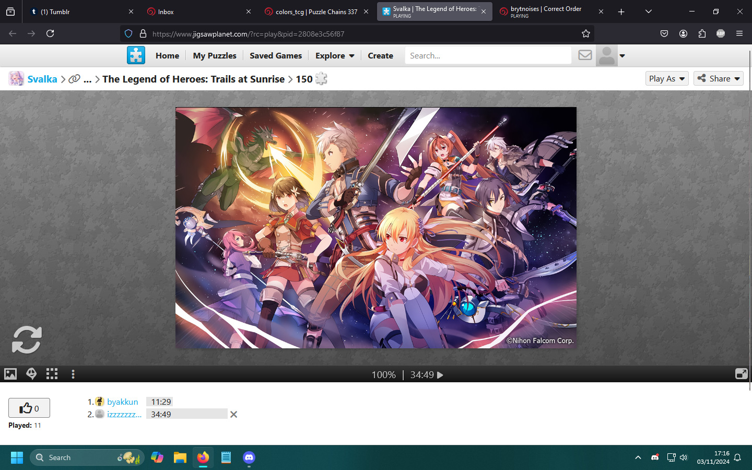Go back to previous page

13,33
